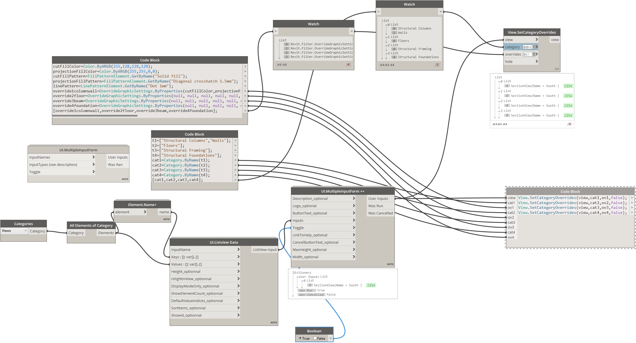Screen dimensions: 636x343
Task: Click output arrow of cutFillColor code line
Action: point(245,66)
